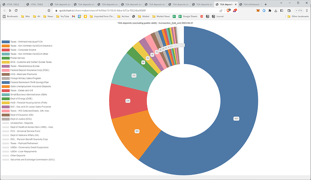Viewport: 311px width, 180px height.
Task: Open the Brave Rewards triangle icon
Action: (235, 10)
